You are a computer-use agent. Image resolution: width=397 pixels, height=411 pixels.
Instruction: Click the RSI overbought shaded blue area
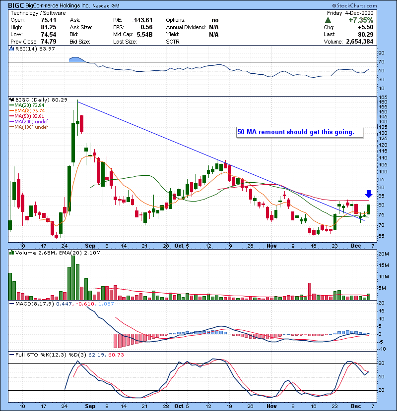tap(76, 59)
